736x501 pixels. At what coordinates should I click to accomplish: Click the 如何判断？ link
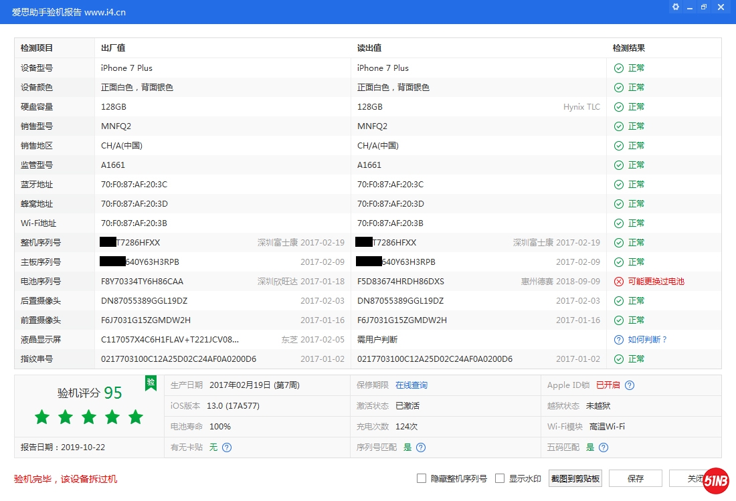pos(648,340)
